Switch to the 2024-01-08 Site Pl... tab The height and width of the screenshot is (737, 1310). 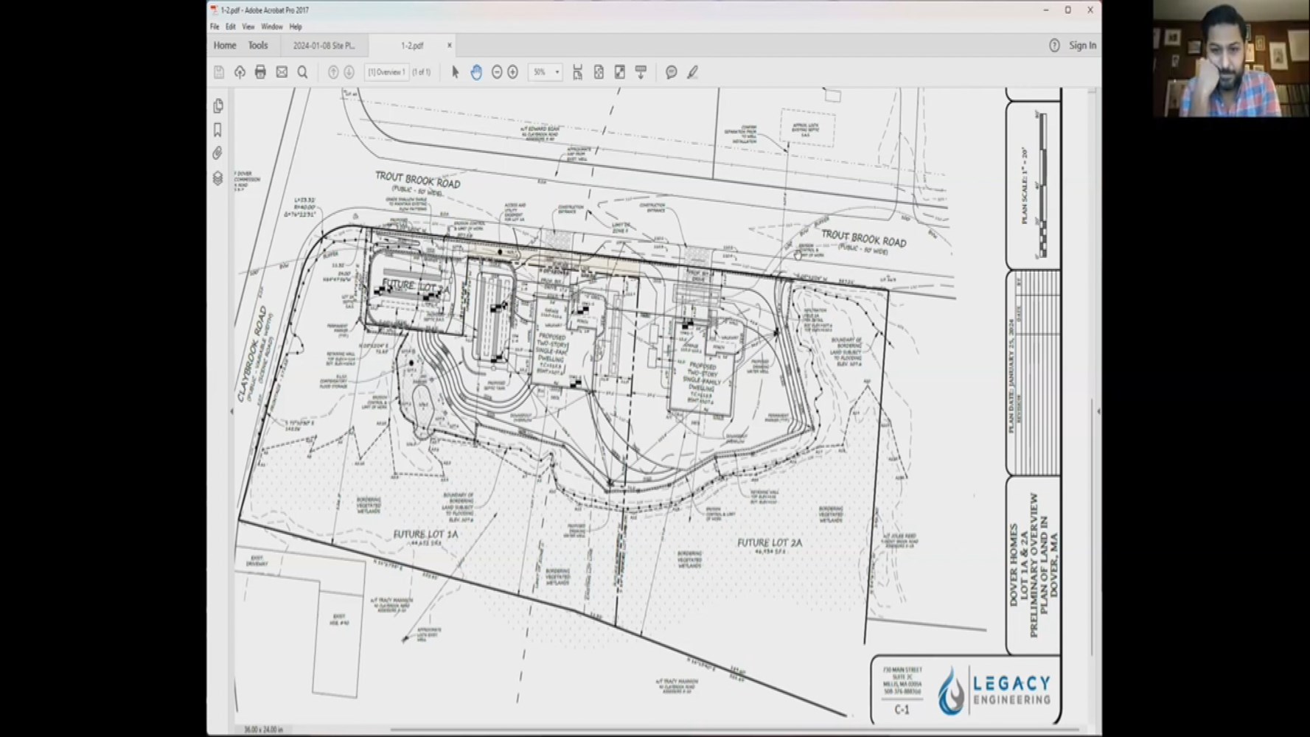324,46
